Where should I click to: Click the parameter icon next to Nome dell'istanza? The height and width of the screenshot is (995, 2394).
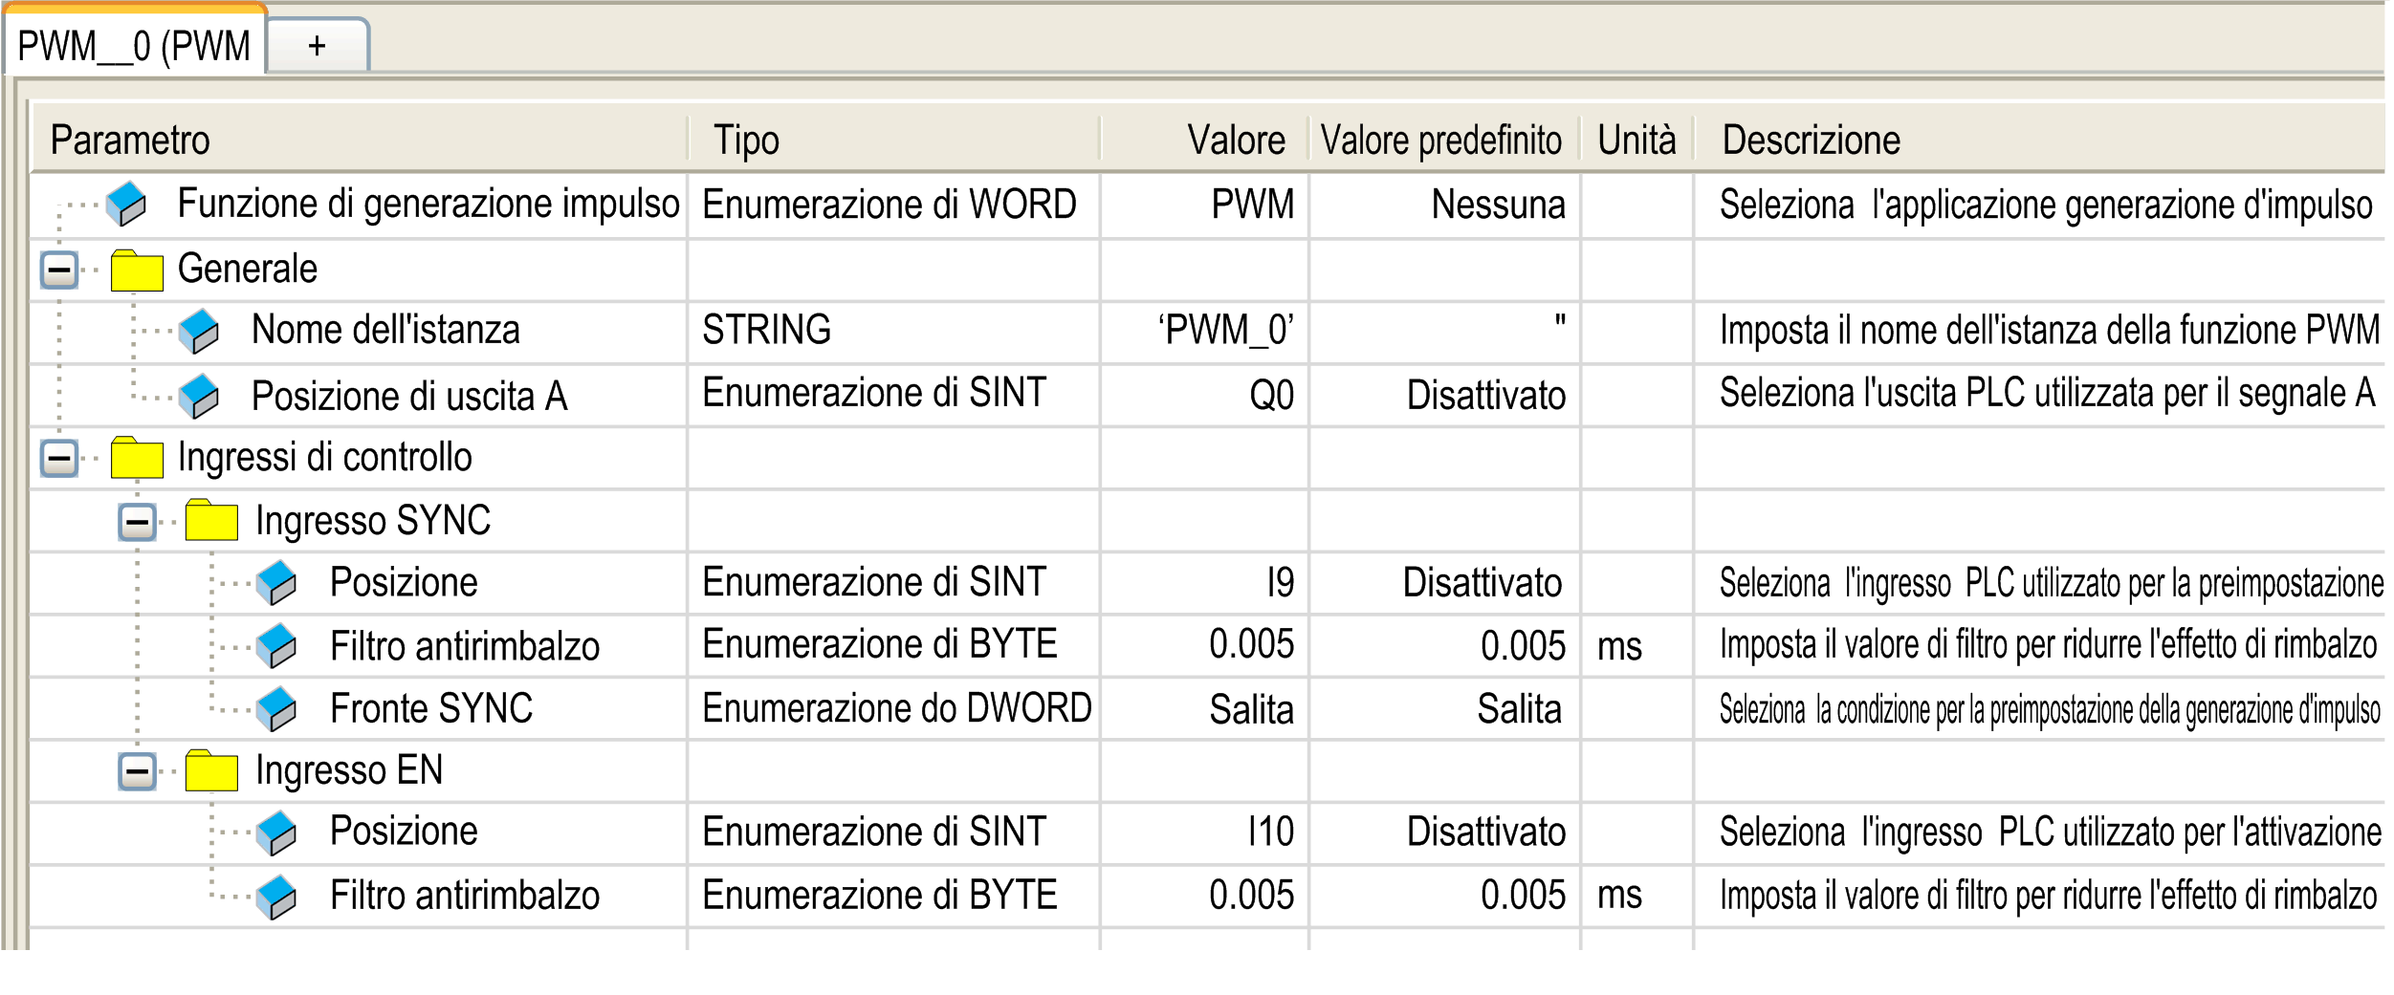point(199,332)
